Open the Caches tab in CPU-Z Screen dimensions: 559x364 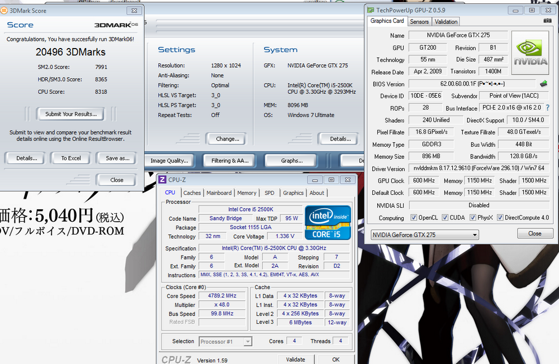click(x=192, y=193)
